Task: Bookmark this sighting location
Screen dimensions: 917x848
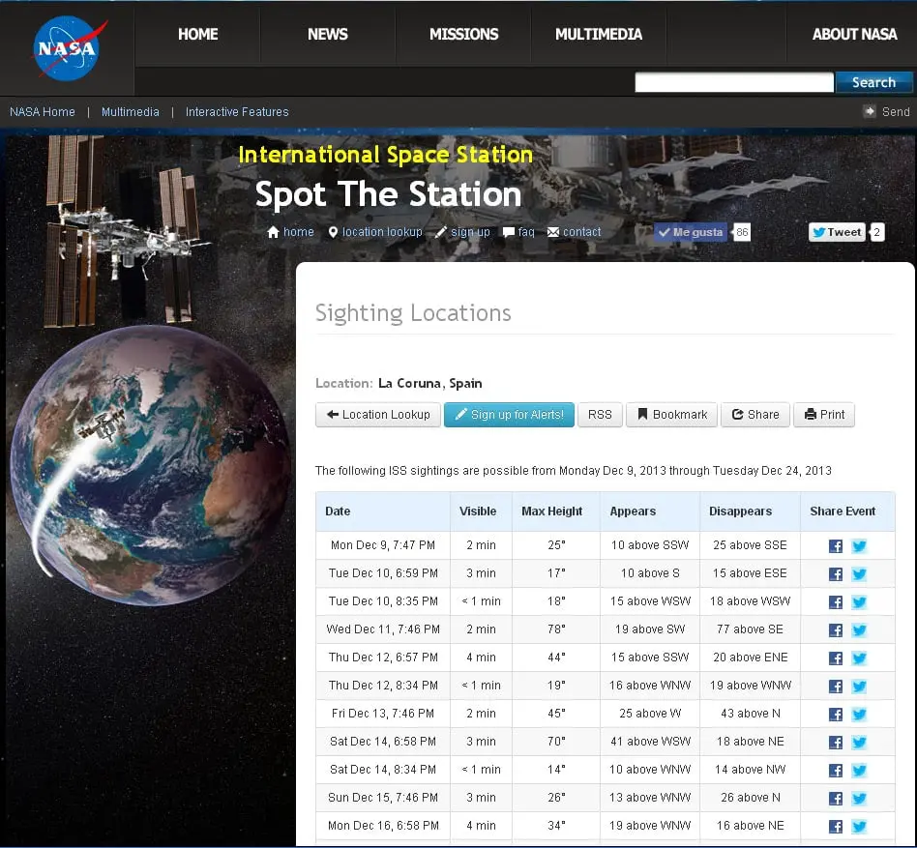Action: [672, 415]
